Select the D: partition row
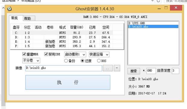 [62, 37]
